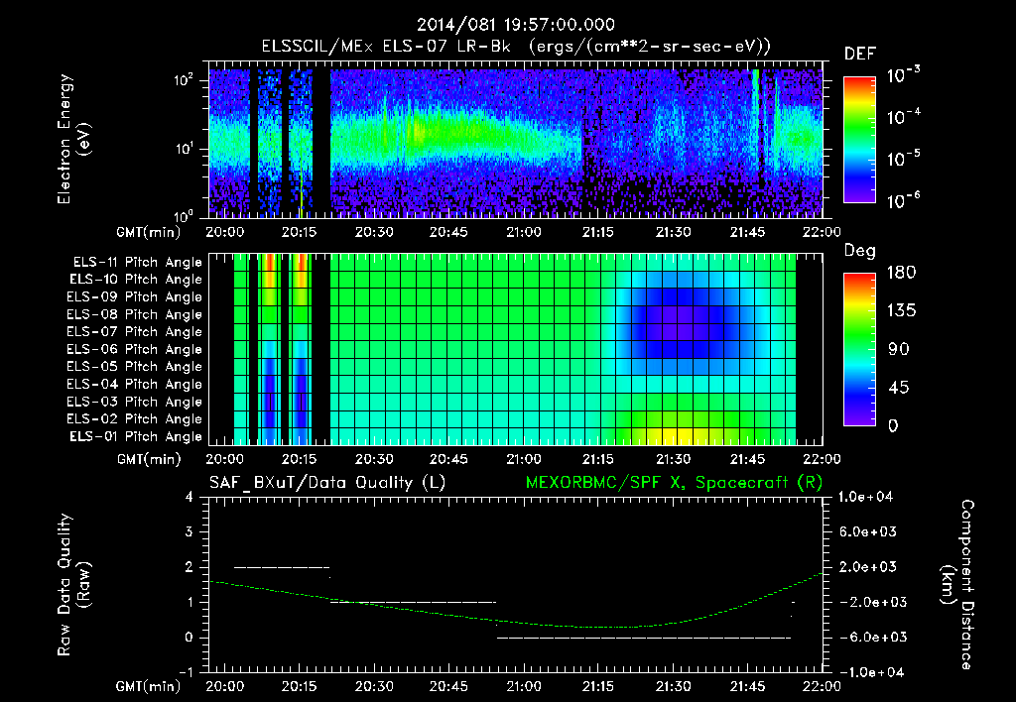Screen dimensions: 1016x702
Task: Click the data quality line at level 0
Action: pos(644,638)
